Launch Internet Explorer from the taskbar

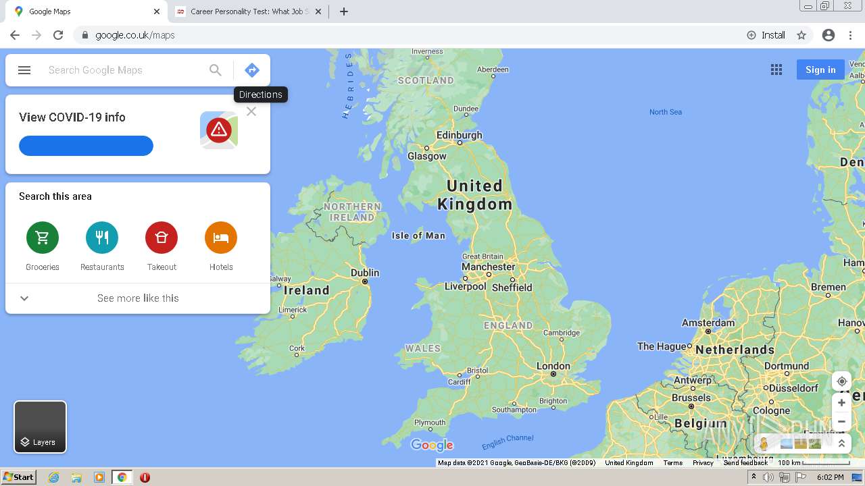(x=53, y=477)
